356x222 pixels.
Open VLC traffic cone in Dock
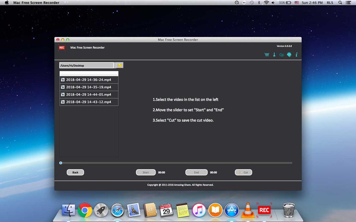pyautogui.click(x=248, y=210)
